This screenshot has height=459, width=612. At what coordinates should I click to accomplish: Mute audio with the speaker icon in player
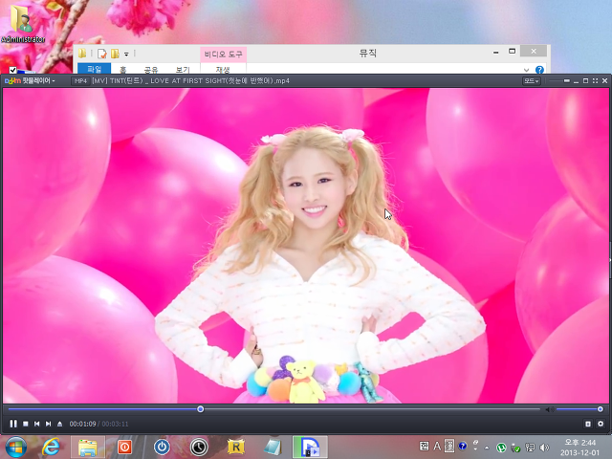[x=549, y=409]
